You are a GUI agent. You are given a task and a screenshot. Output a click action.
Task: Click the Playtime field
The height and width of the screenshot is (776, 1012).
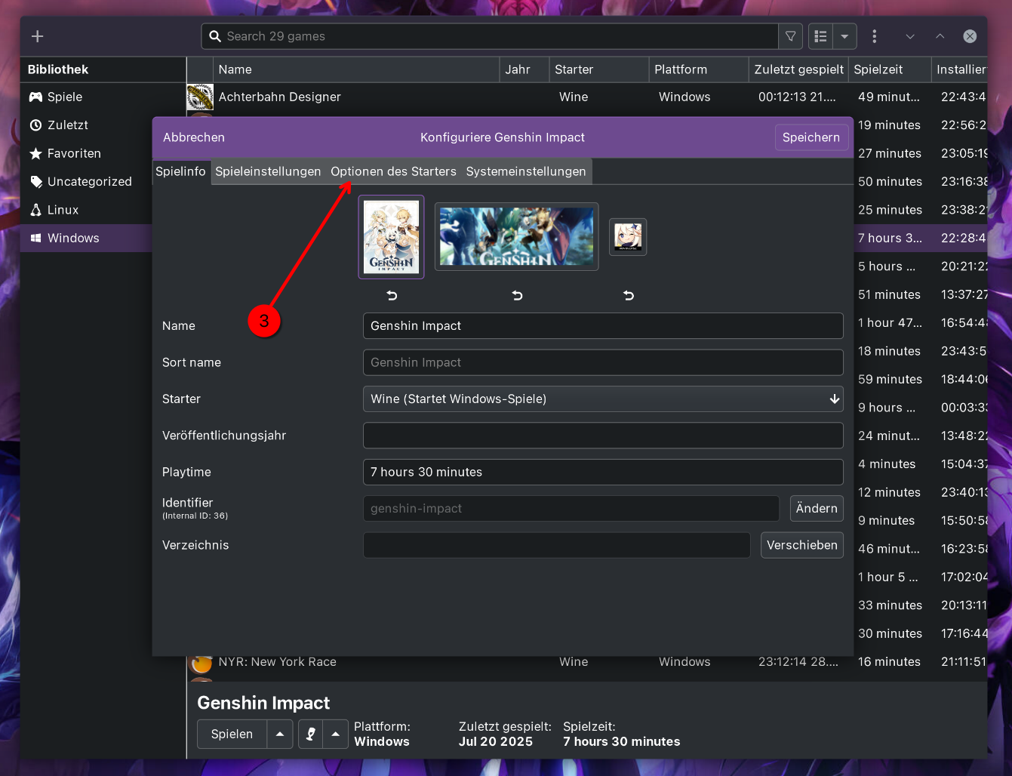603,472
